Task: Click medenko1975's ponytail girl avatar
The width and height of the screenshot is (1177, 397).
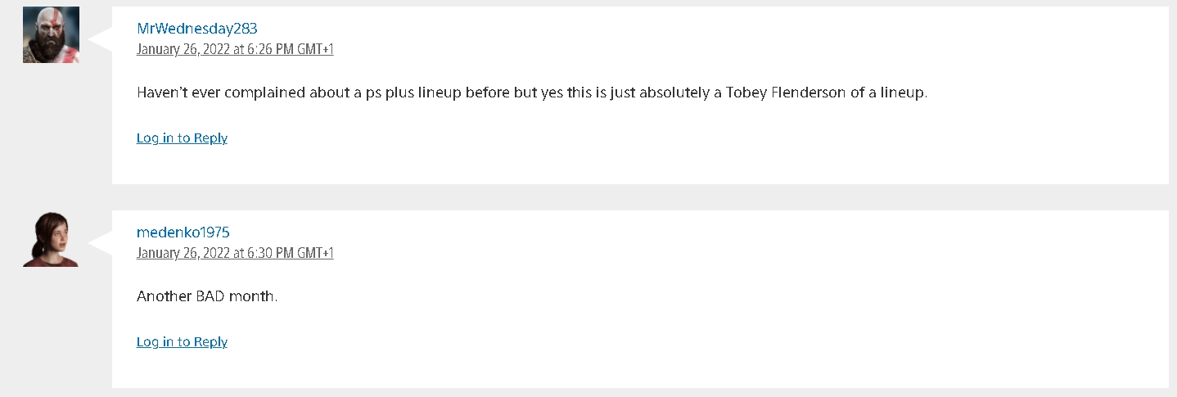Action: click(x=51, y=238)
